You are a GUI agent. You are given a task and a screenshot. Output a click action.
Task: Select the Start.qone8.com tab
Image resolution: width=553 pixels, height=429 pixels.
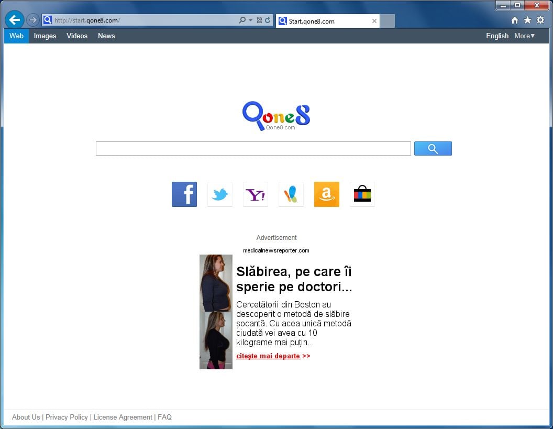pyautogui.click(x=327, y=21)
